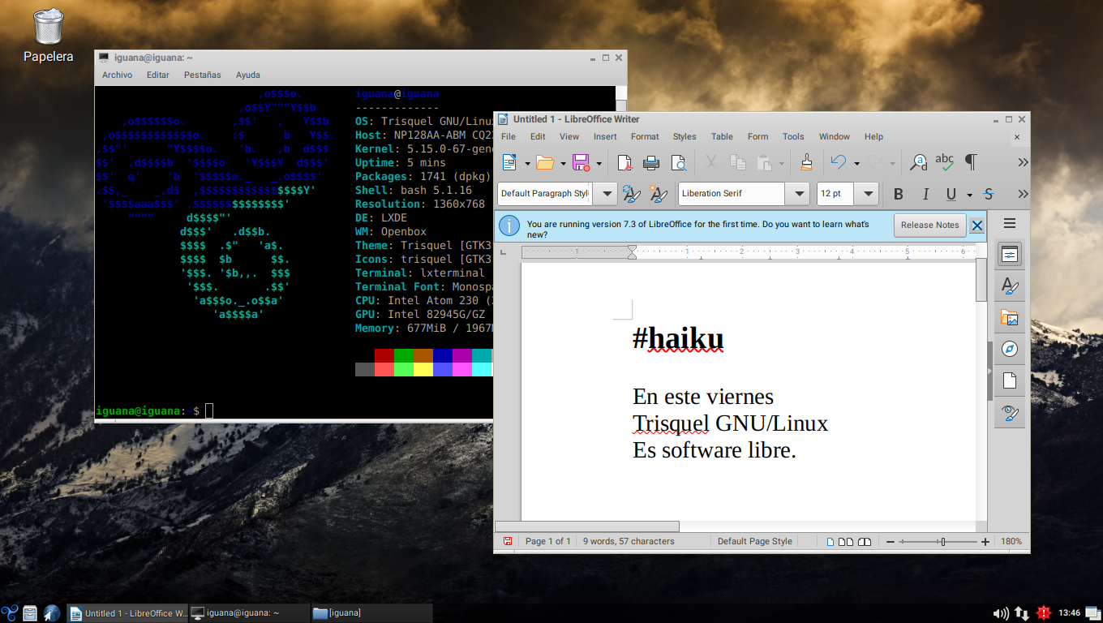Expand the 12 pt font size dropdown
Viewport: 1103px width, 623px height.
point(869,194)
